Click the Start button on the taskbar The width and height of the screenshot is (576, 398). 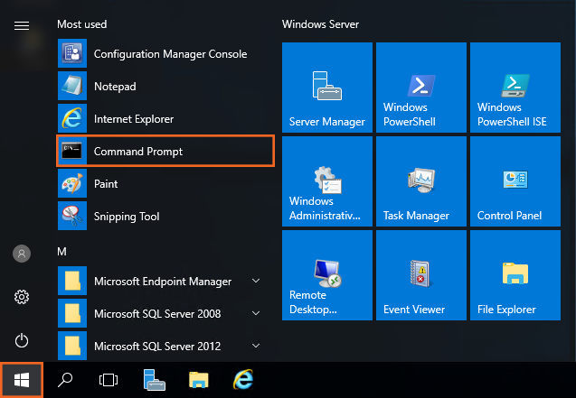[22, 380]
